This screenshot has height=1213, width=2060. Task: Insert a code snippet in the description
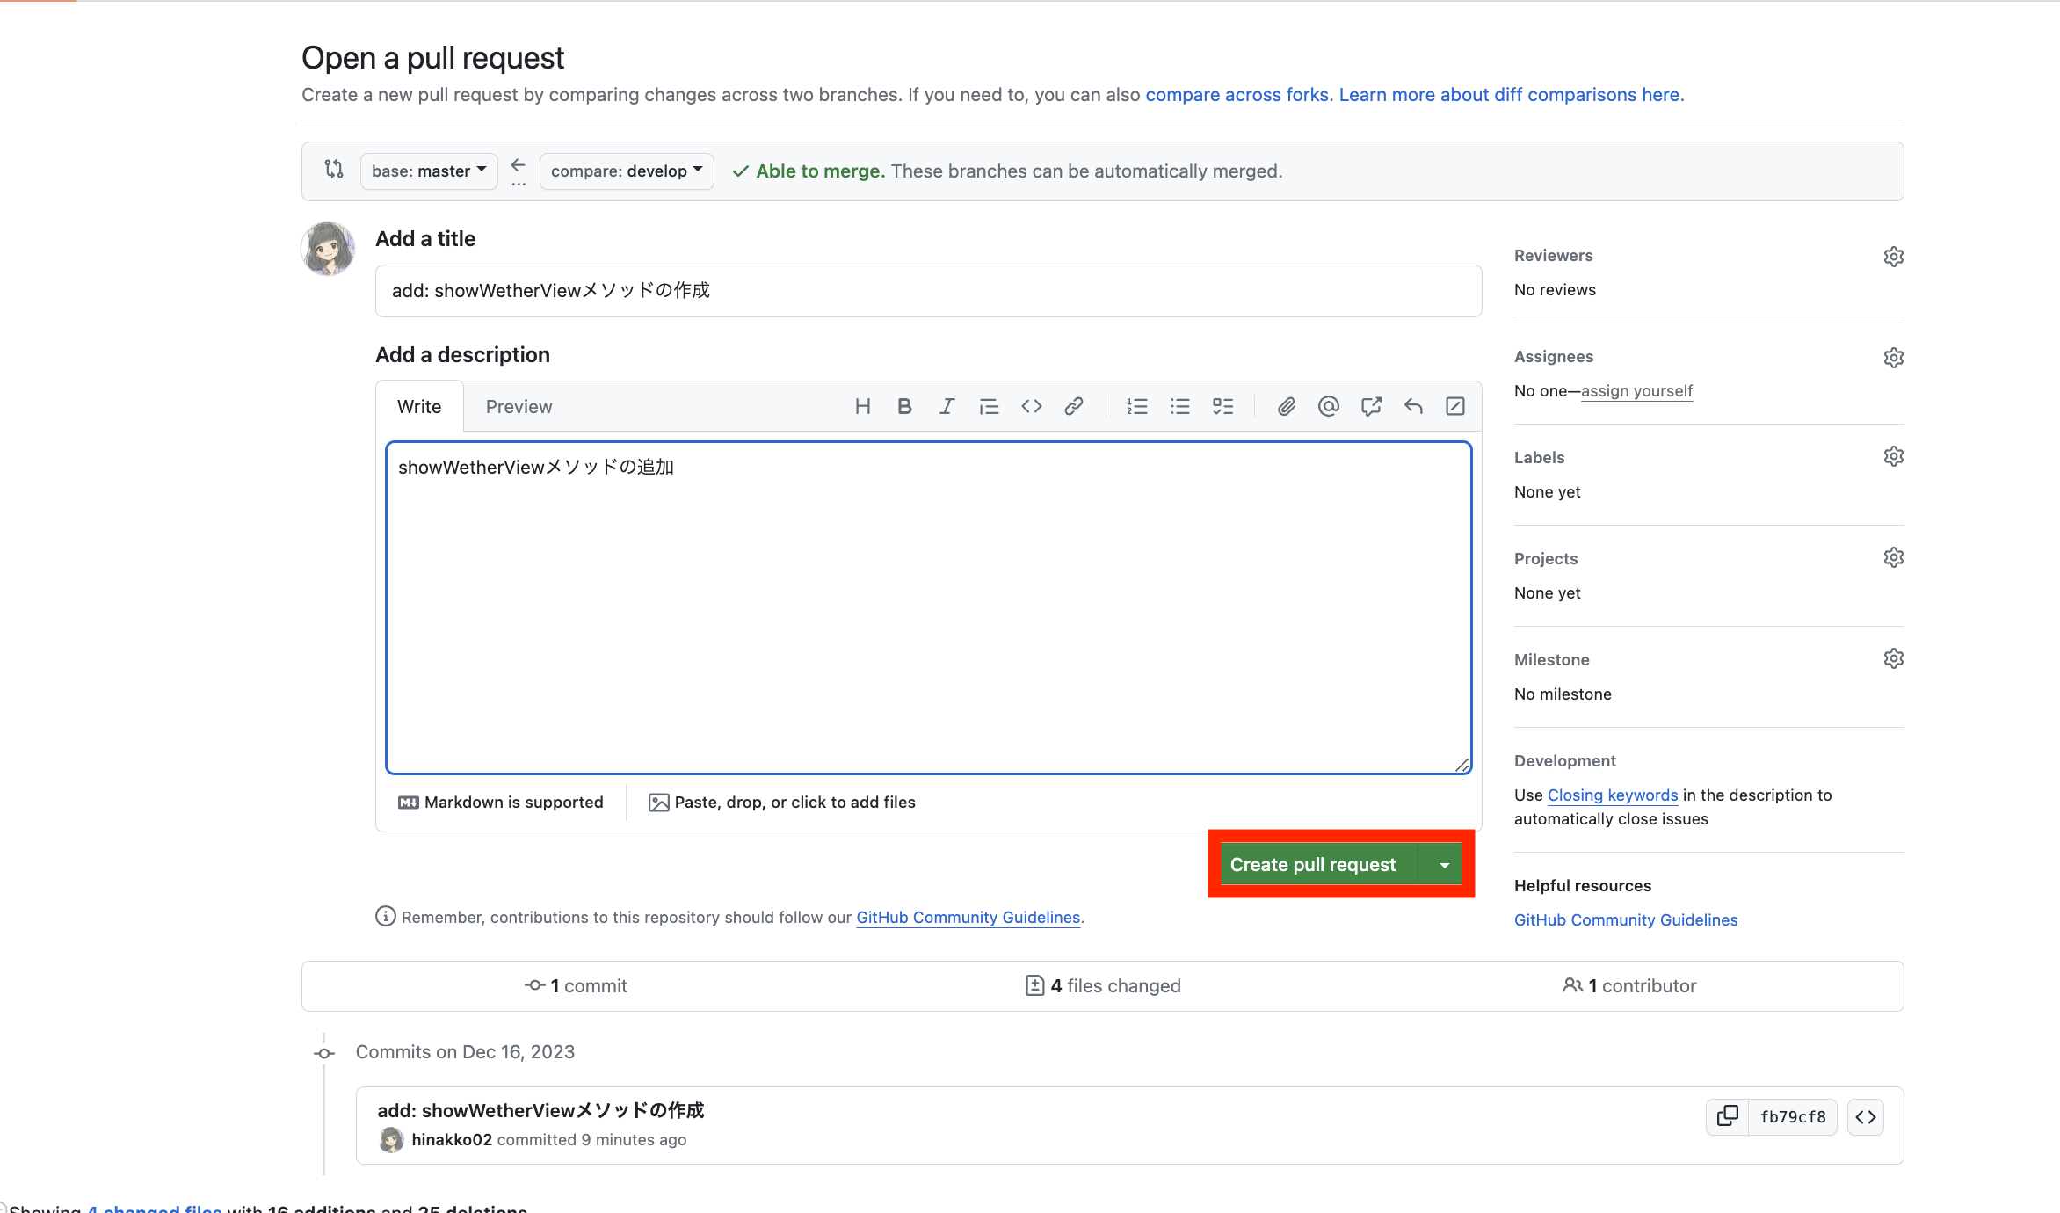click(x=1032, y=406)
